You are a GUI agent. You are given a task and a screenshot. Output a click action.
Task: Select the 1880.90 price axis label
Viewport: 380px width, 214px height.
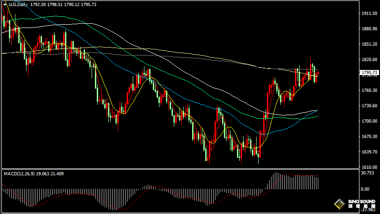tap(369, 29)
